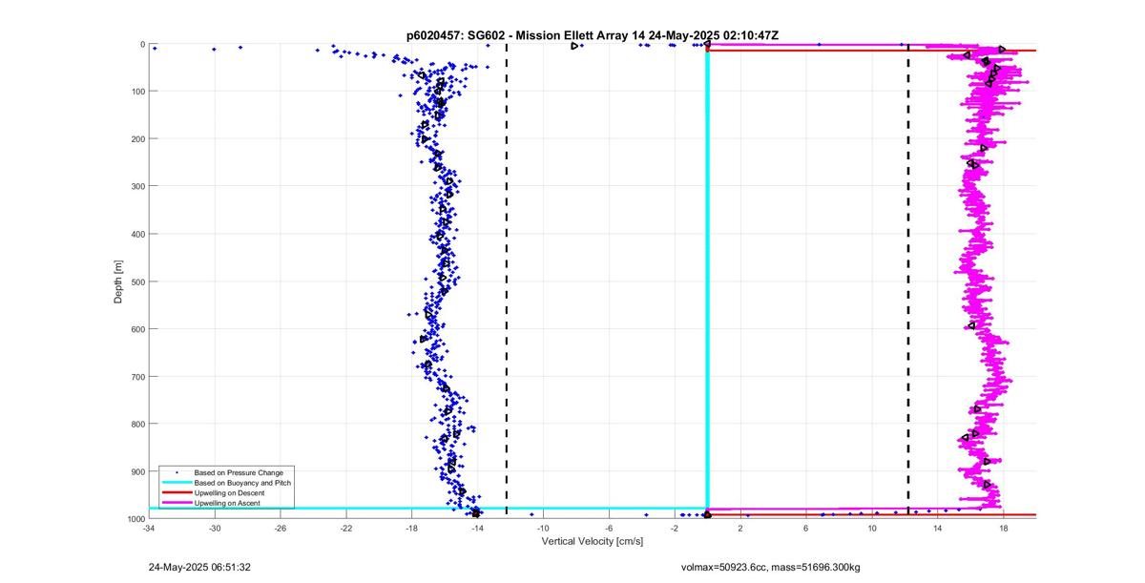This screenshot has width=1145, height=583.
Task: Click the x-axis tick label '2'
Action: pos(740,528)
